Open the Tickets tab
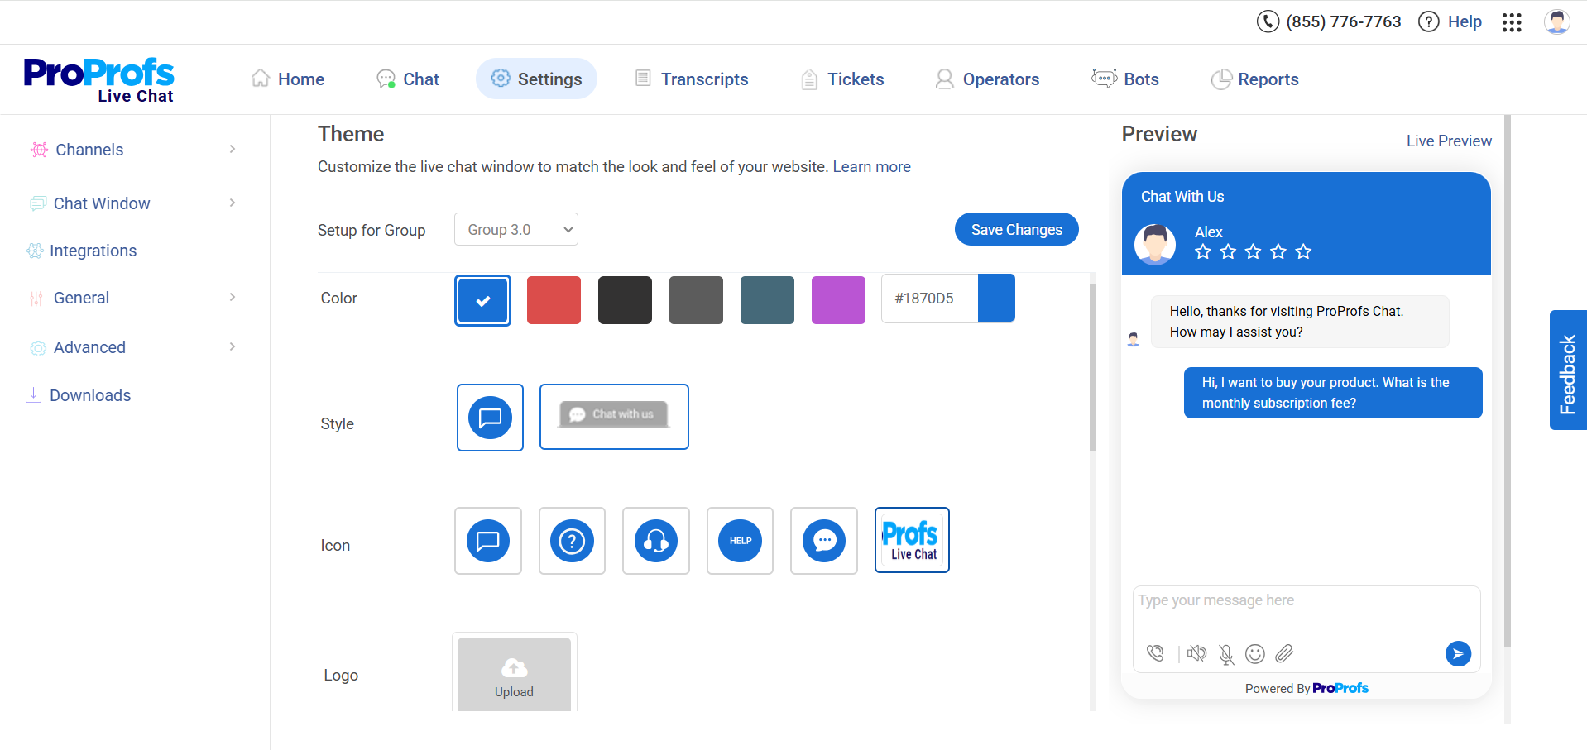1587x750 pixels. [x=843, y=79]
